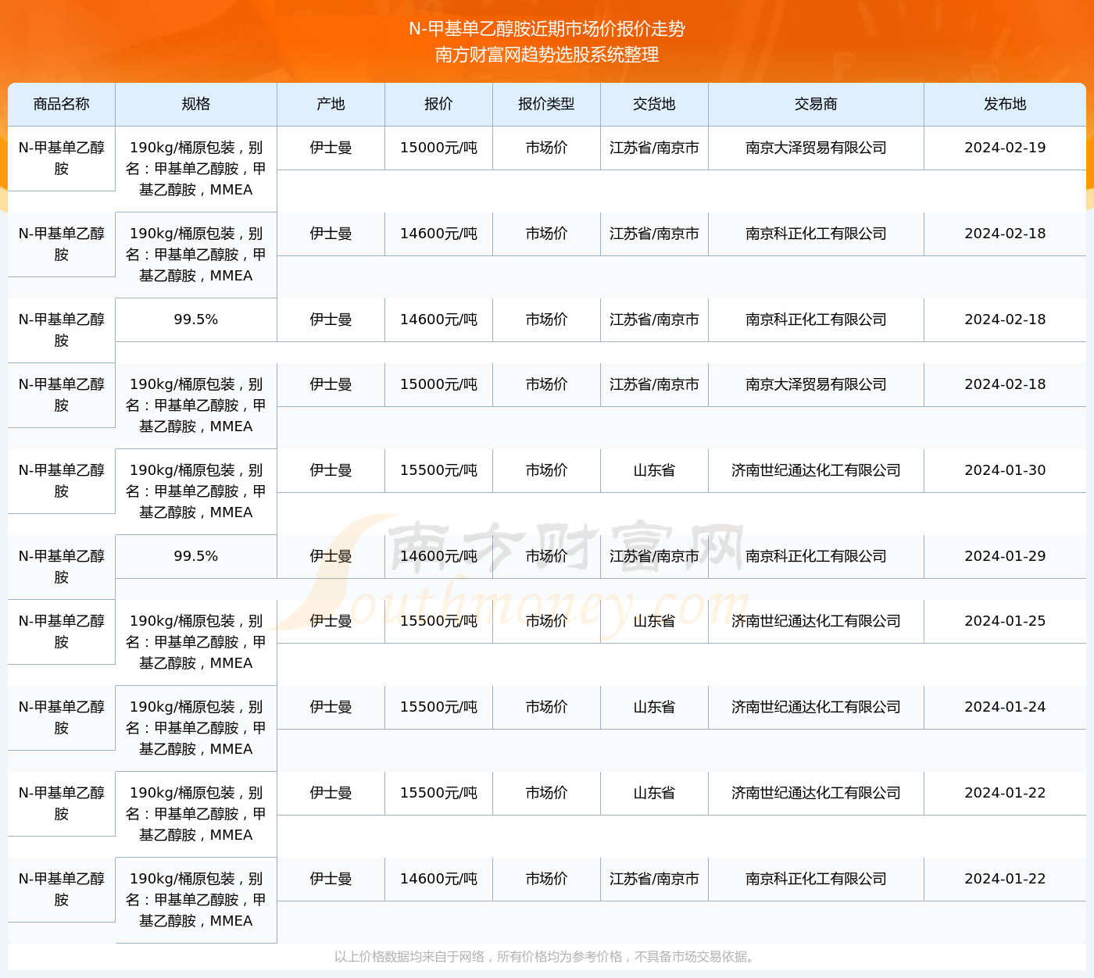This screenshot has height=978, width=1094.
Task: Click 南京大泽贸易有限公司 in the 2024-02-18 row
Action: [816, 384]
